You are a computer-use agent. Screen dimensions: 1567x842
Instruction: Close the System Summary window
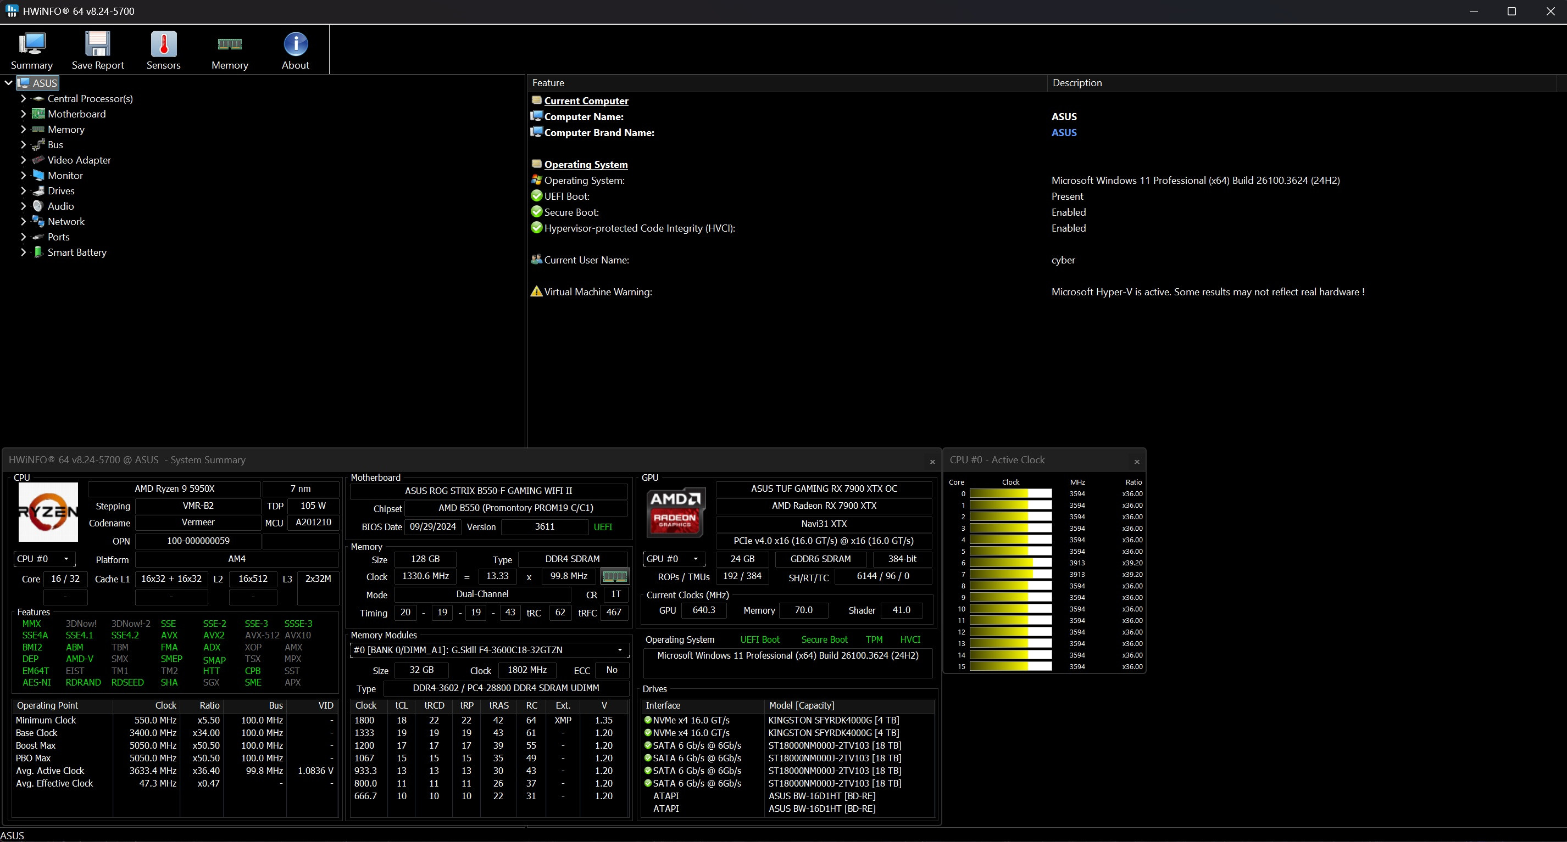(932, 462)
